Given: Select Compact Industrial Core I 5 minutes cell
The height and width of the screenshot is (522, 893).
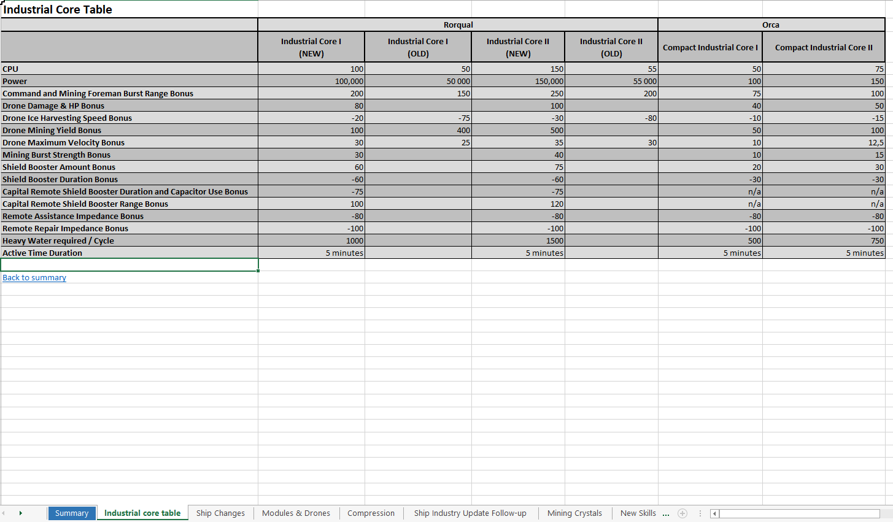Looking at the screenshot, I should tap(710, 253).
